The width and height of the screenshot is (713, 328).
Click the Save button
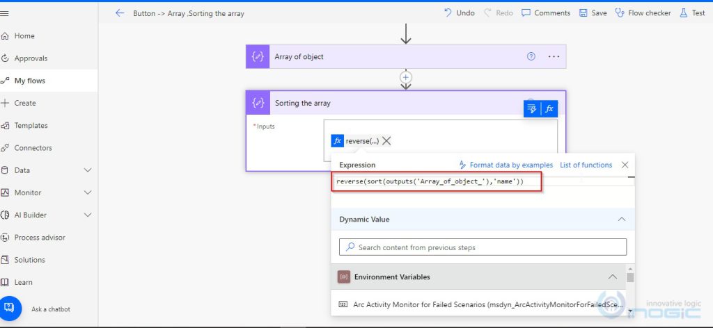click(x=593, y=13)
